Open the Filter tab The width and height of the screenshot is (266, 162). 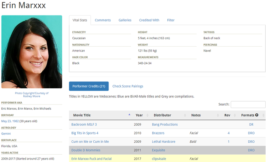point(171,20)
